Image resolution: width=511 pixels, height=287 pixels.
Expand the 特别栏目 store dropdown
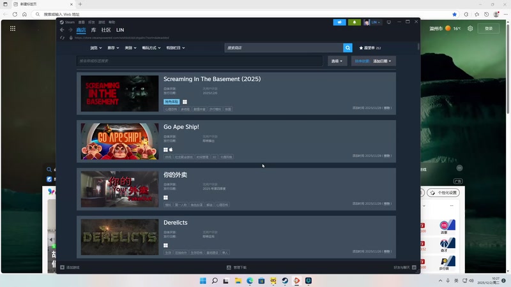[175, 48]
